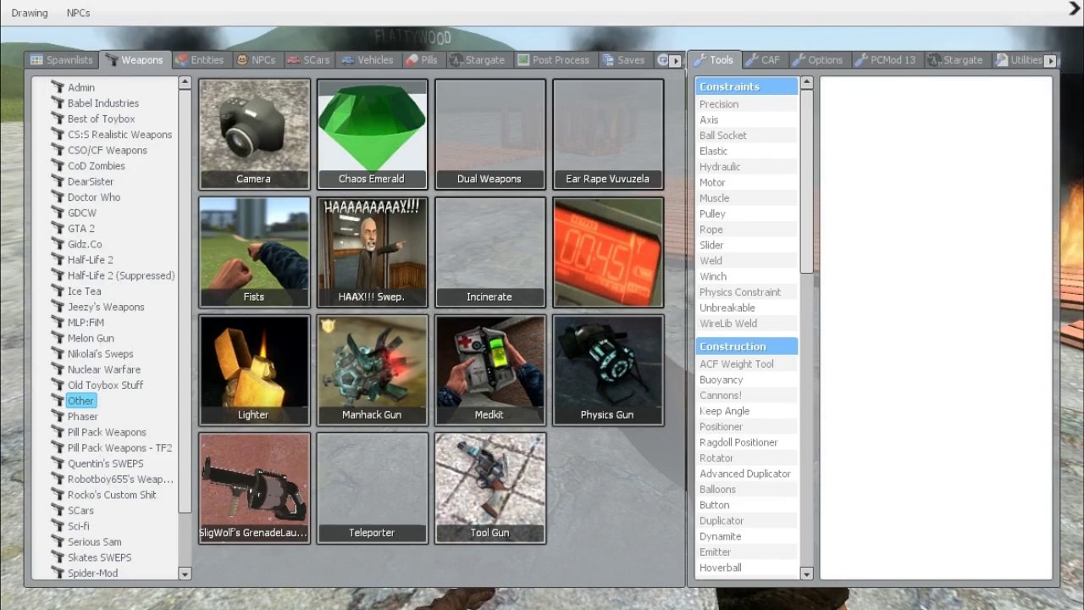Select the Precision tool

pyautogui.click(x=746, y=104)
